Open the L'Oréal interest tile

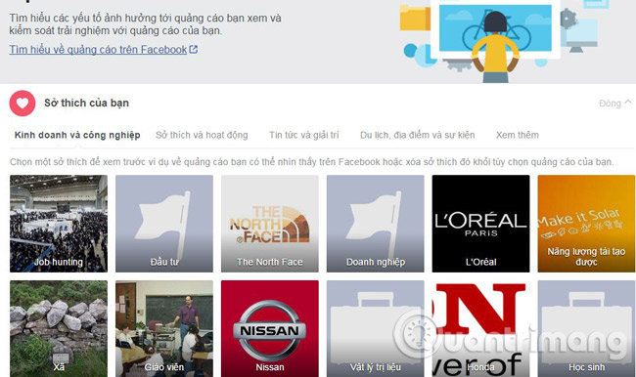point(480,224)
